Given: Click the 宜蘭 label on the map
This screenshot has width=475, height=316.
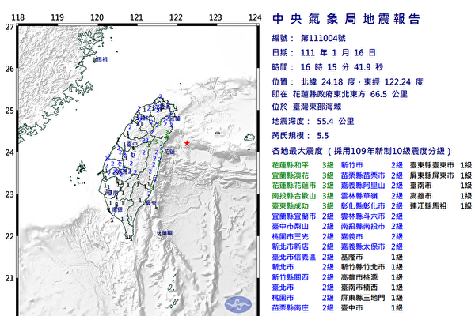Looking at the screenshot, I should click(174, 118).
